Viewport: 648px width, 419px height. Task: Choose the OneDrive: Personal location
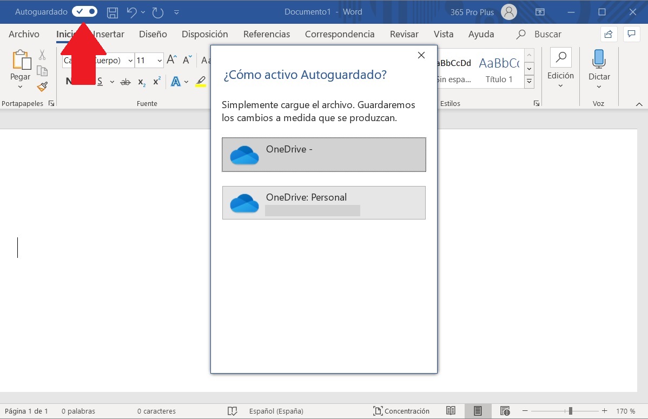(323, 203)
